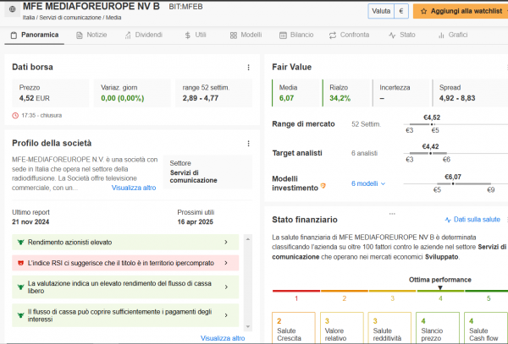Click the bar chart icon on Grafici tab
This screenshot has height=344, width=508.
point(441,35)
